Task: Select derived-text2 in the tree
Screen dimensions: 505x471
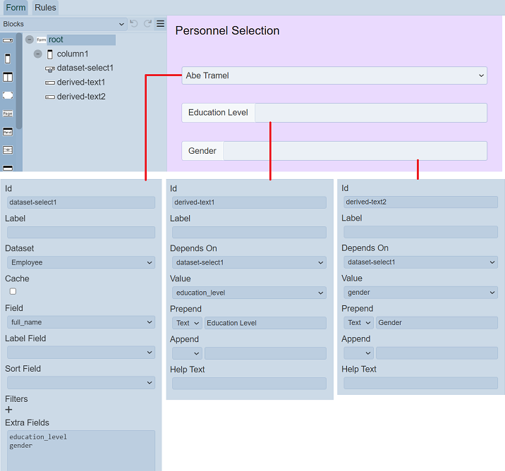Action: pyautogui.click(x=80, y=97)
